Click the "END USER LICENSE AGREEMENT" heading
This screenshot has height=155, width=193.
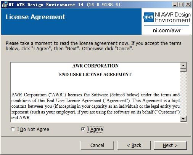[95, 75]
